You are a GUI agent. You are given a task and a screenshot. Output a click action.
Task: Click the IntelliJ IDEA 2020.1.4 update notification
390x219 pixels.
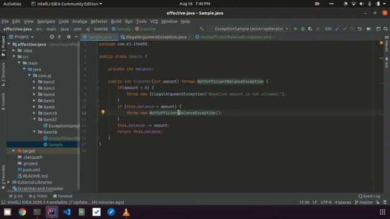[66, 203]
